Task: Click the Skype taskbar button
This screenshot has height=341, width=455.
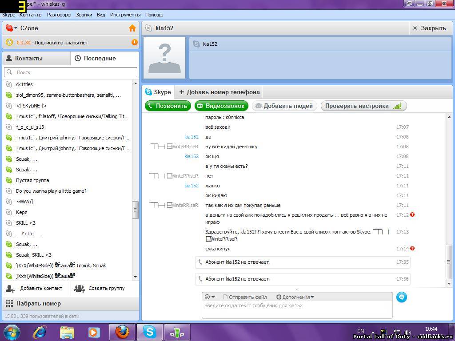Action: (150, 332)
